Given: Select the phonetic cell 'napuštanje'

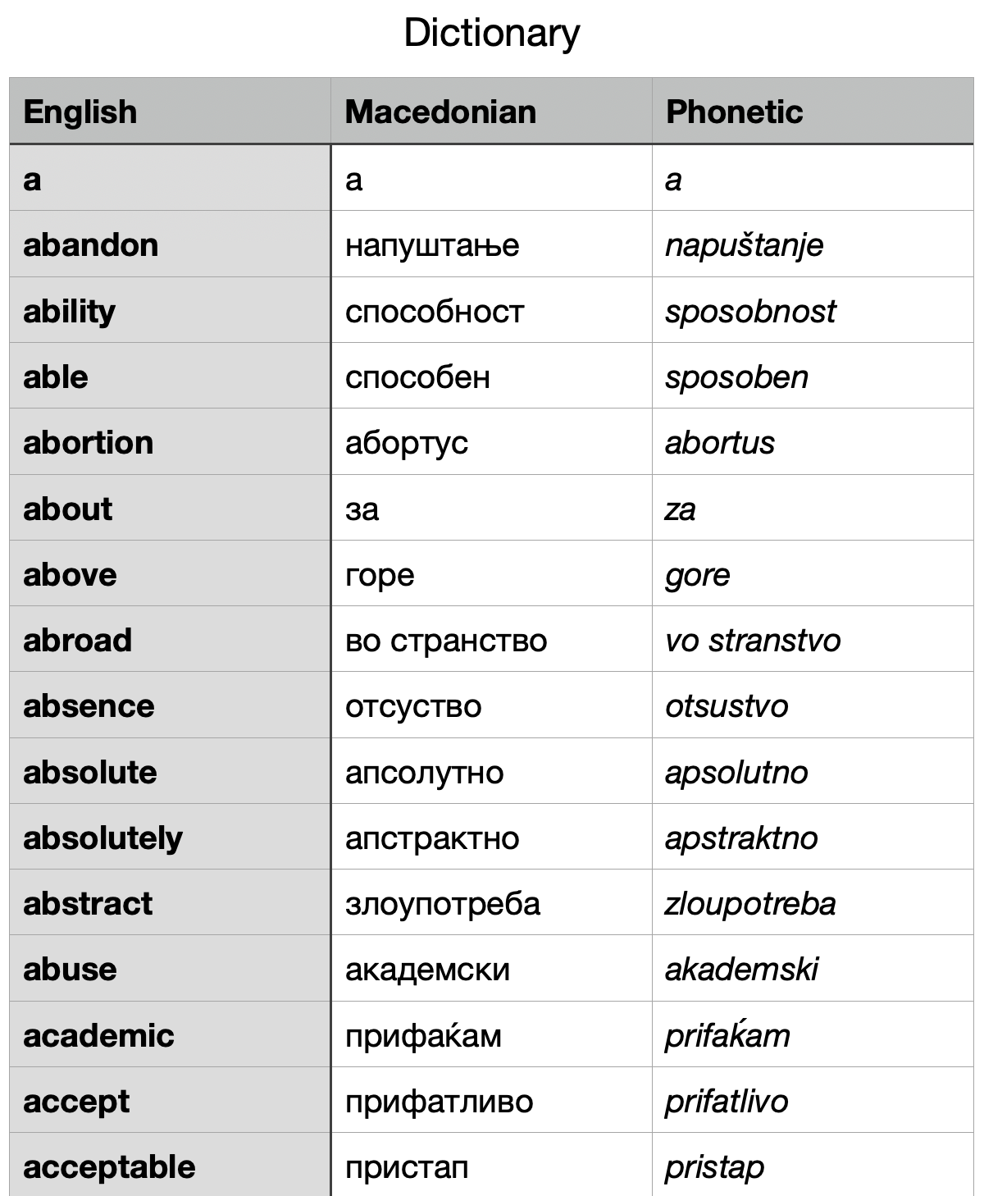Looking at the screenshot, I should (x=744, y=244).
